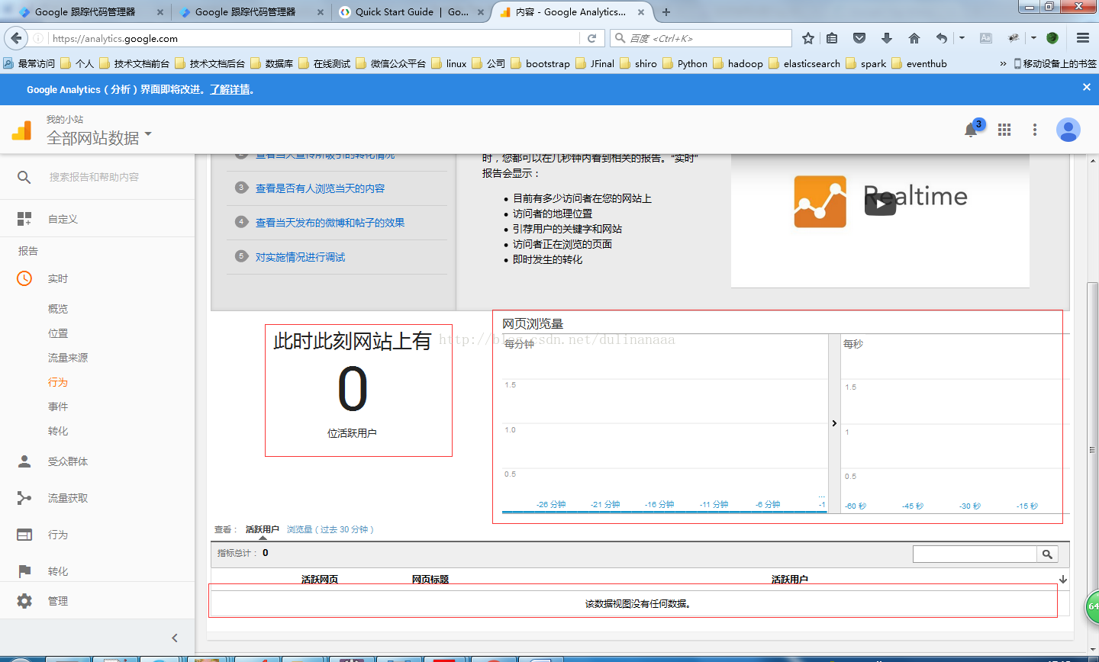
Task: Dismiss the blue announcement banner
Action: click(x=1087, y=87)
